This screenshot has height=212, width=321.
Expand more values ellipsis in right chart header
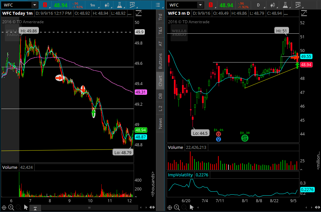(286, 13)
